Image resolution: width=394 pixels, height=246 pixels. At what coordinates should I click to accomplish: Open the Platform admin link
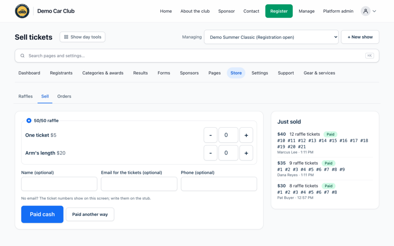point(338,11)
